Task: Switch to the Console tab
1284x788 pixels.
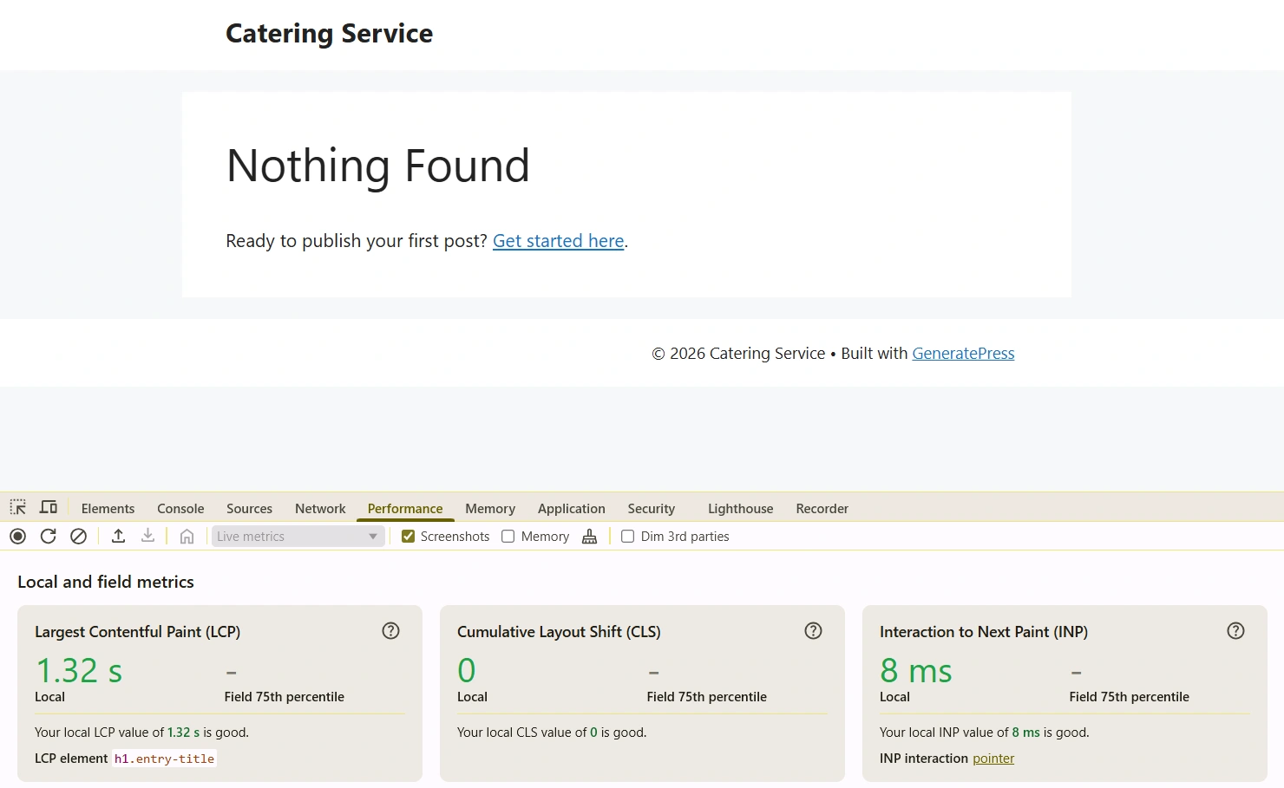Action: coord(180,509)
